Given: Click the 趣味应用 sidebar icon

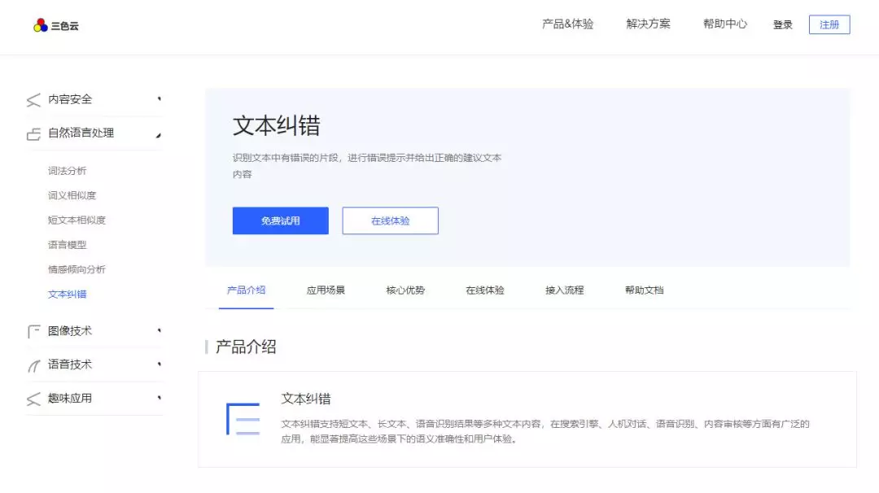Looking at the screenshot, I should pyautogui.click(x=33, y=399).
